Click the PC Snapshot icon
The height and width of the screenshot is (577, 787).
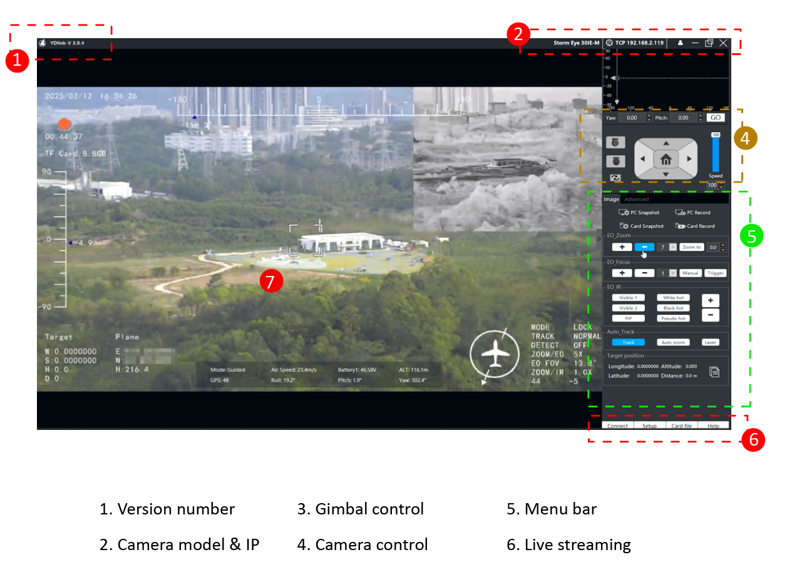[624, 213]
